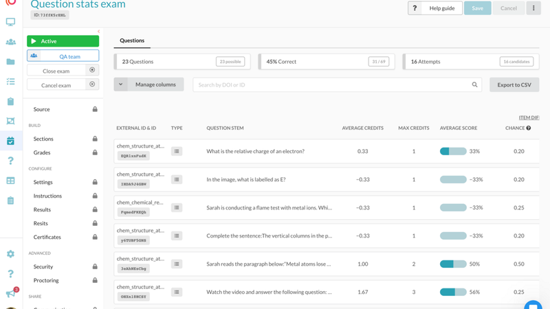Open the three-dot more options menu
The width and height of the screenshot is (550, 309).
[x=533, y=8]
